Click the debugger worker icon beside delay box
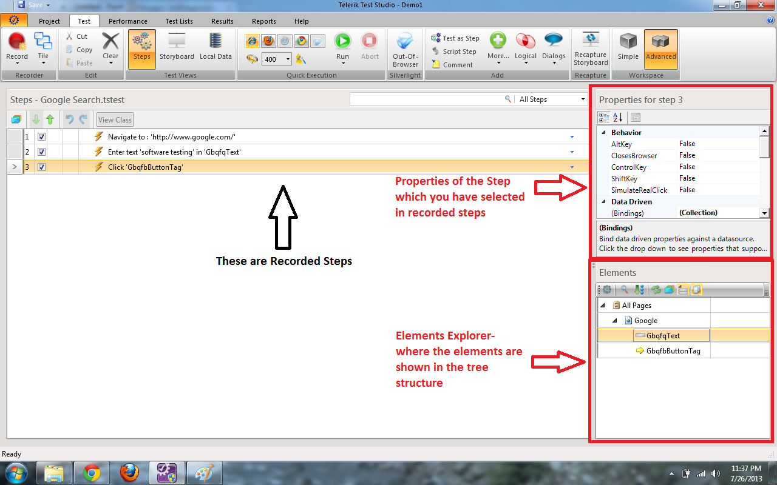Image resolution: width=777 pixels, height=485 pixels. 300,59
